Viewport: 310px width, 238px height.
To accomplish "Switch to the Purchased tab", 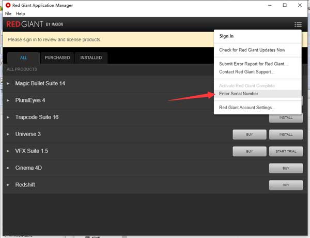I will (x=57, y=57).
